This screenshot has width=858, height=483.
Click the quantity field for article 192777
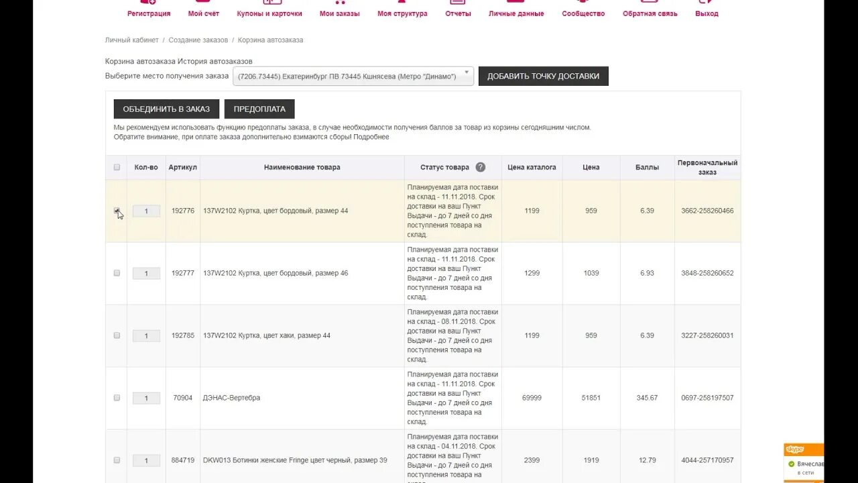pos(146,273)
